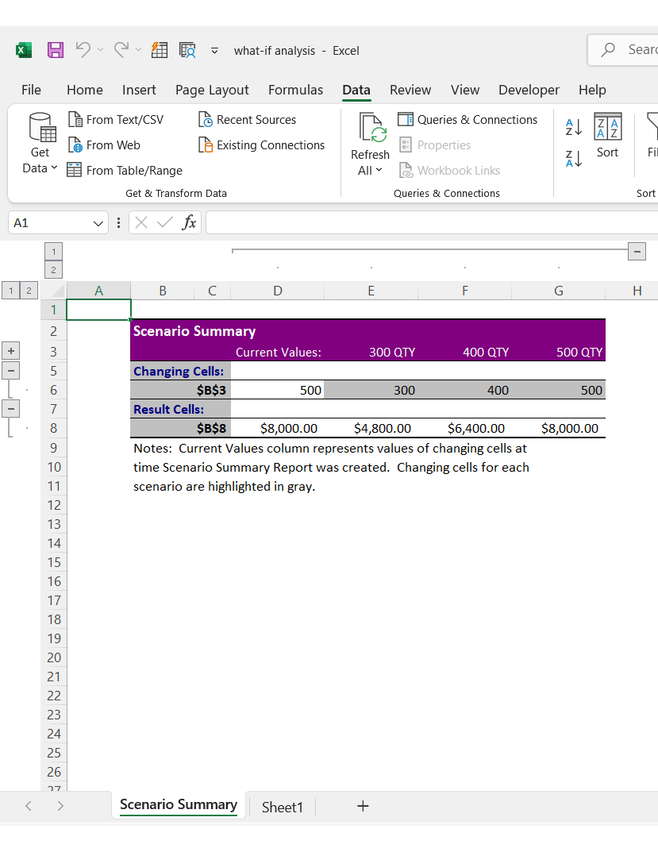Click into the formula bar field
Screen dimensions: 658x852
click(x=432, y=223)
